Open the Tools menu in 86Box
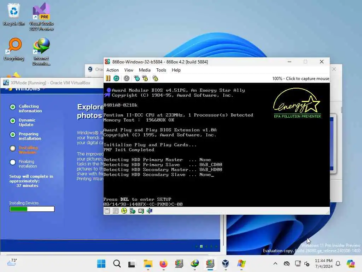Screen dimensions: 362x272 pyautogui.click(x=161, y=70)
